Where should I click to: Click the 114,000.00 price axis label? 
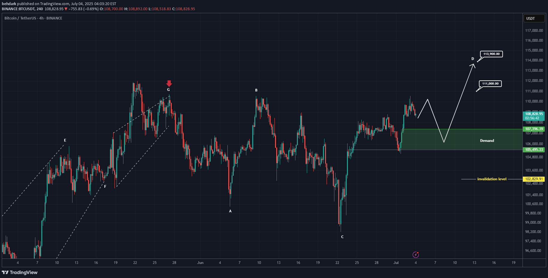coord(534,60)
